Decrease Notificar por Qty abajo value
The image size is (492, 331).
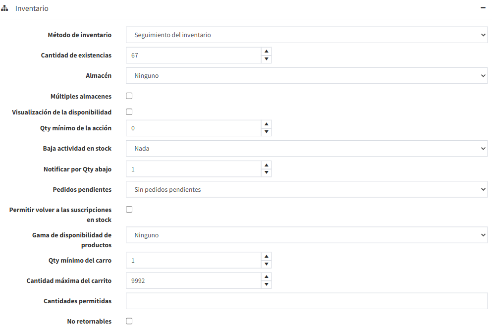(x=267, y=172)
